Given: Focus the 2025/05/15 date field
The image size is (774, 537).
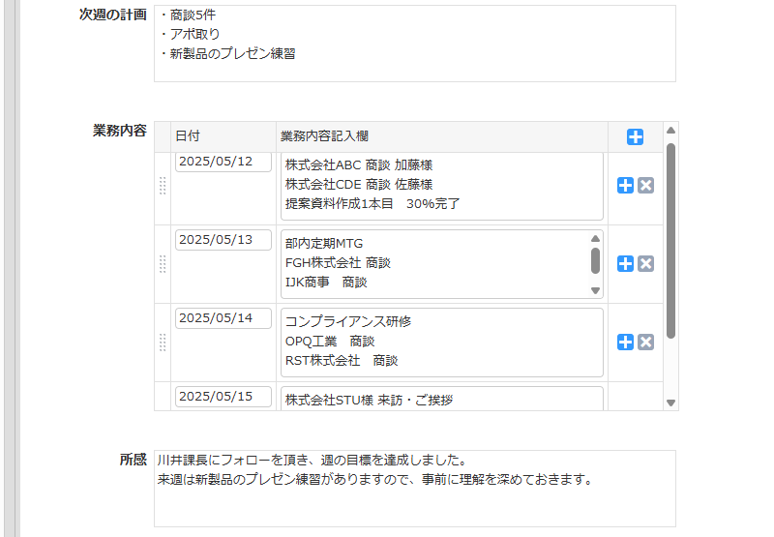Looking at the screenshot, I should (x=223, y=397).
